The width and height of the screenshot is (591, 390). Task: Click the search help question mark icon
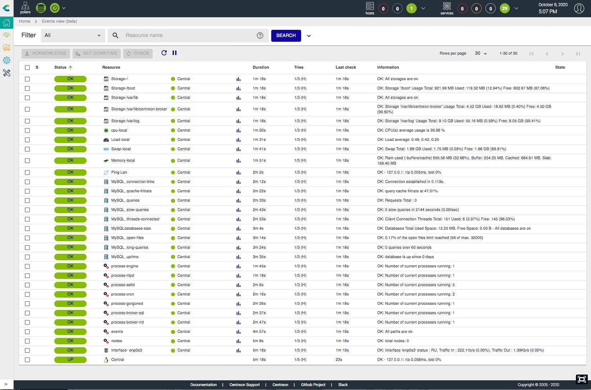pyautogui.click(x=260, y=36)
